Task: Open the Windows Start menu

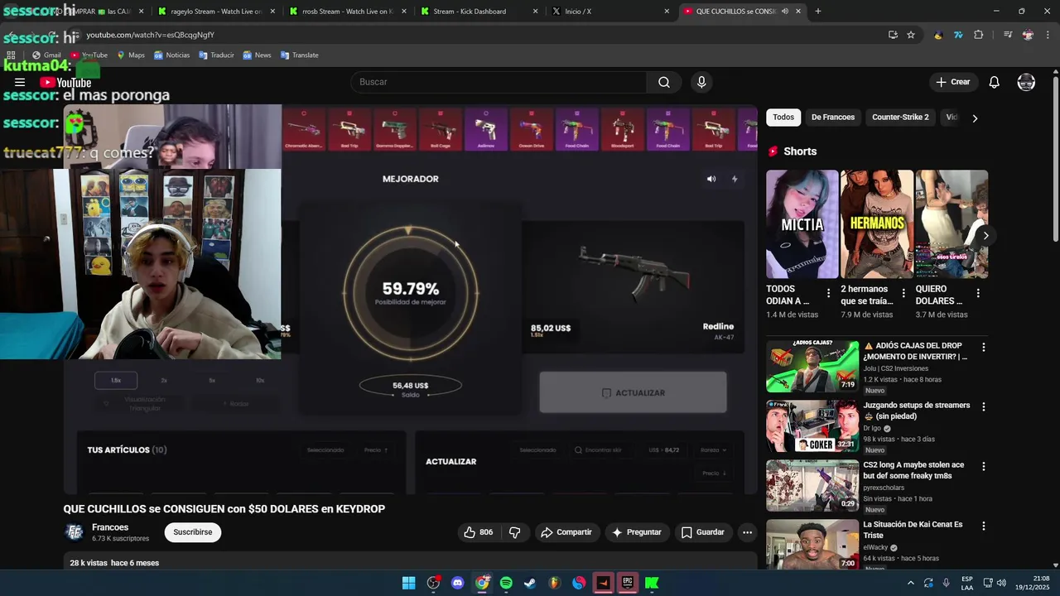Action: [x=409, y=583]
